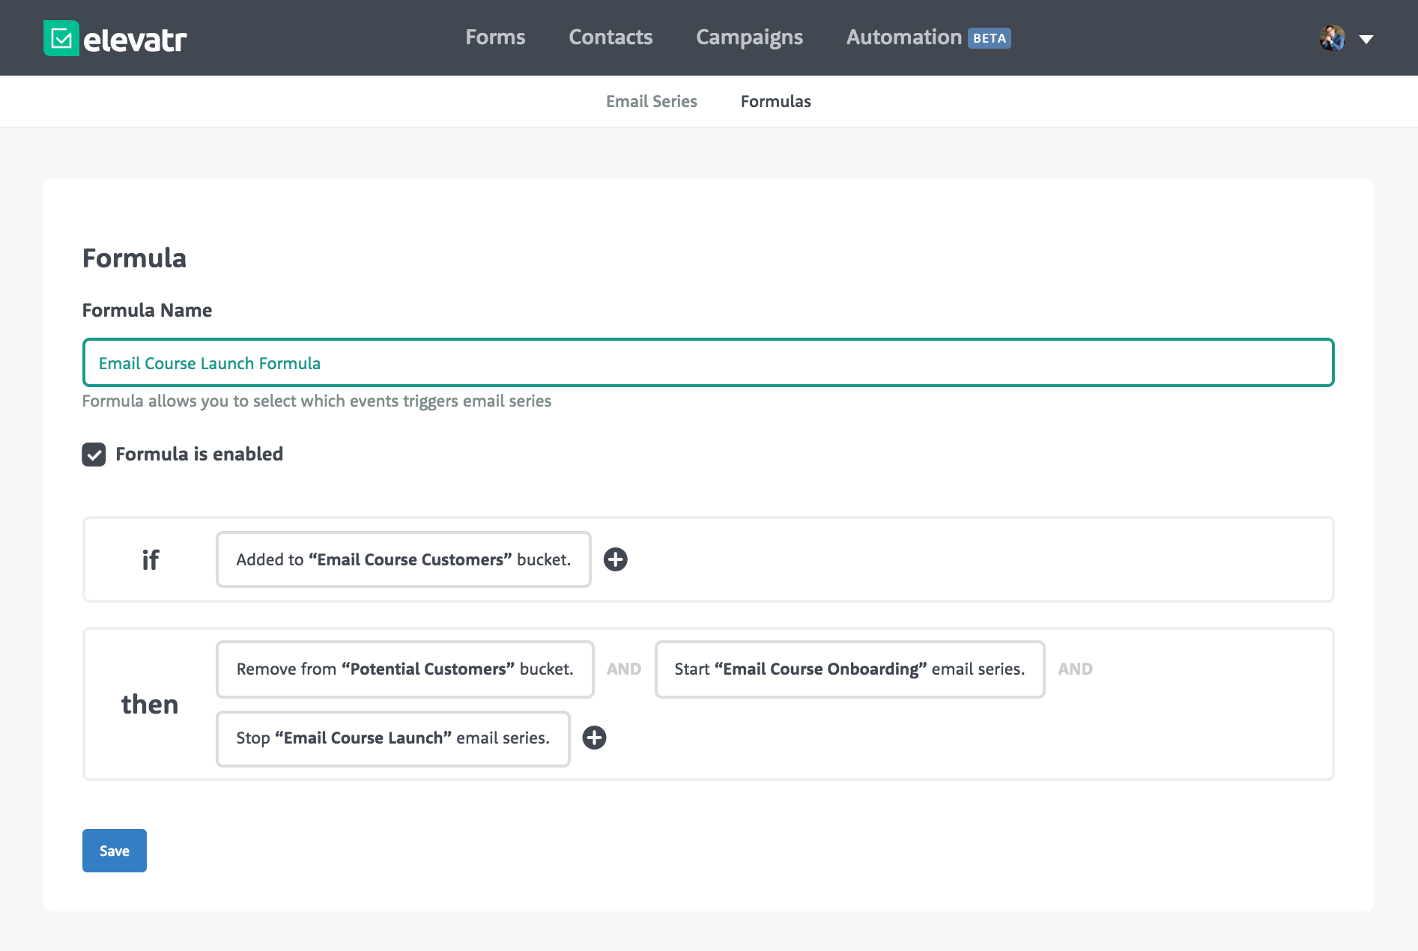
Task: Click the Formula Name input field
Action: pyautogui.click(x=707, y=362)
